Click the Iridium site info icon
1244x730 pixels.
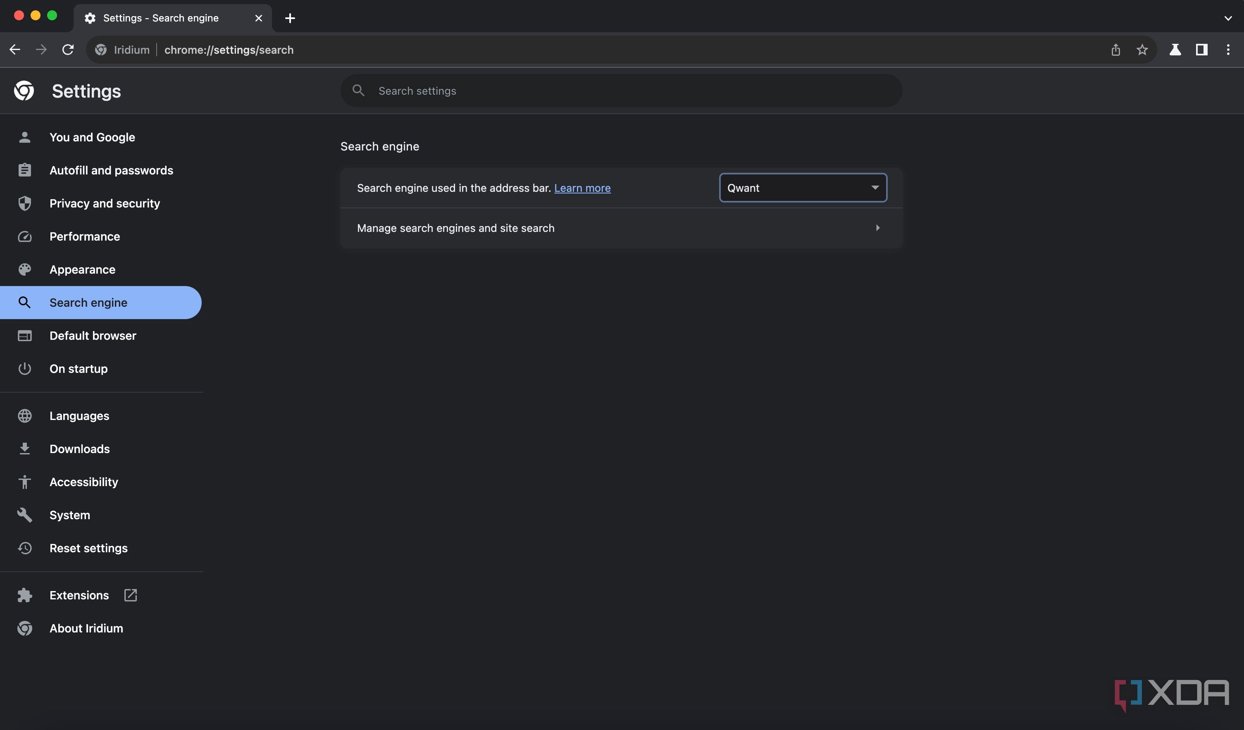pyautogui.click(x=101, y=49)
